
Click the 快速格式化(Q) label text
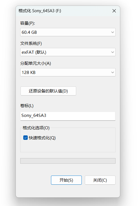42,138
